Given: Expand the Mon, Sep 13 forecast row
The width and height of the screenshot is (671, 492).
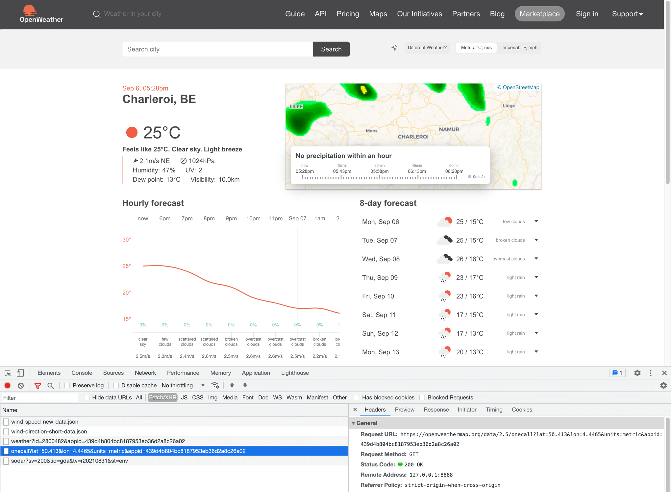Looking at the screenshot, I should coord(536,352).
